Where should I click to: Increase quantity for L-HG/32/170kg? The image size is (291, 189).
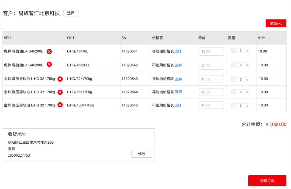tap(248, 80)
